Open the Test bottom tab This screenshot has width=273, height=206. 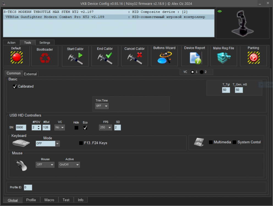tap(66, 200)
